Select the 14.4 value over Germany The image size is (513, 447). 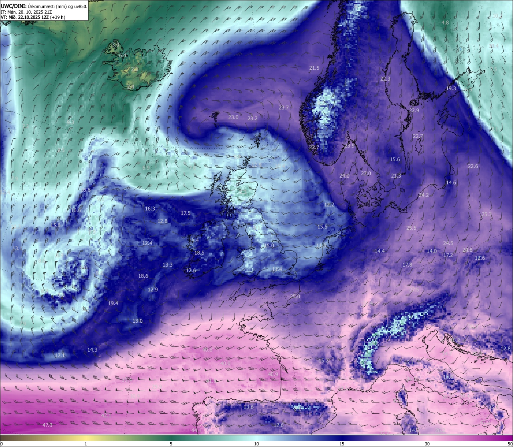click(380, 251)
